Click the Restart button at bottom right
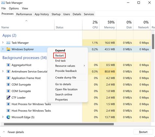Image resolution: width=155 pixels, height=137 pixels. click(143, 132)
